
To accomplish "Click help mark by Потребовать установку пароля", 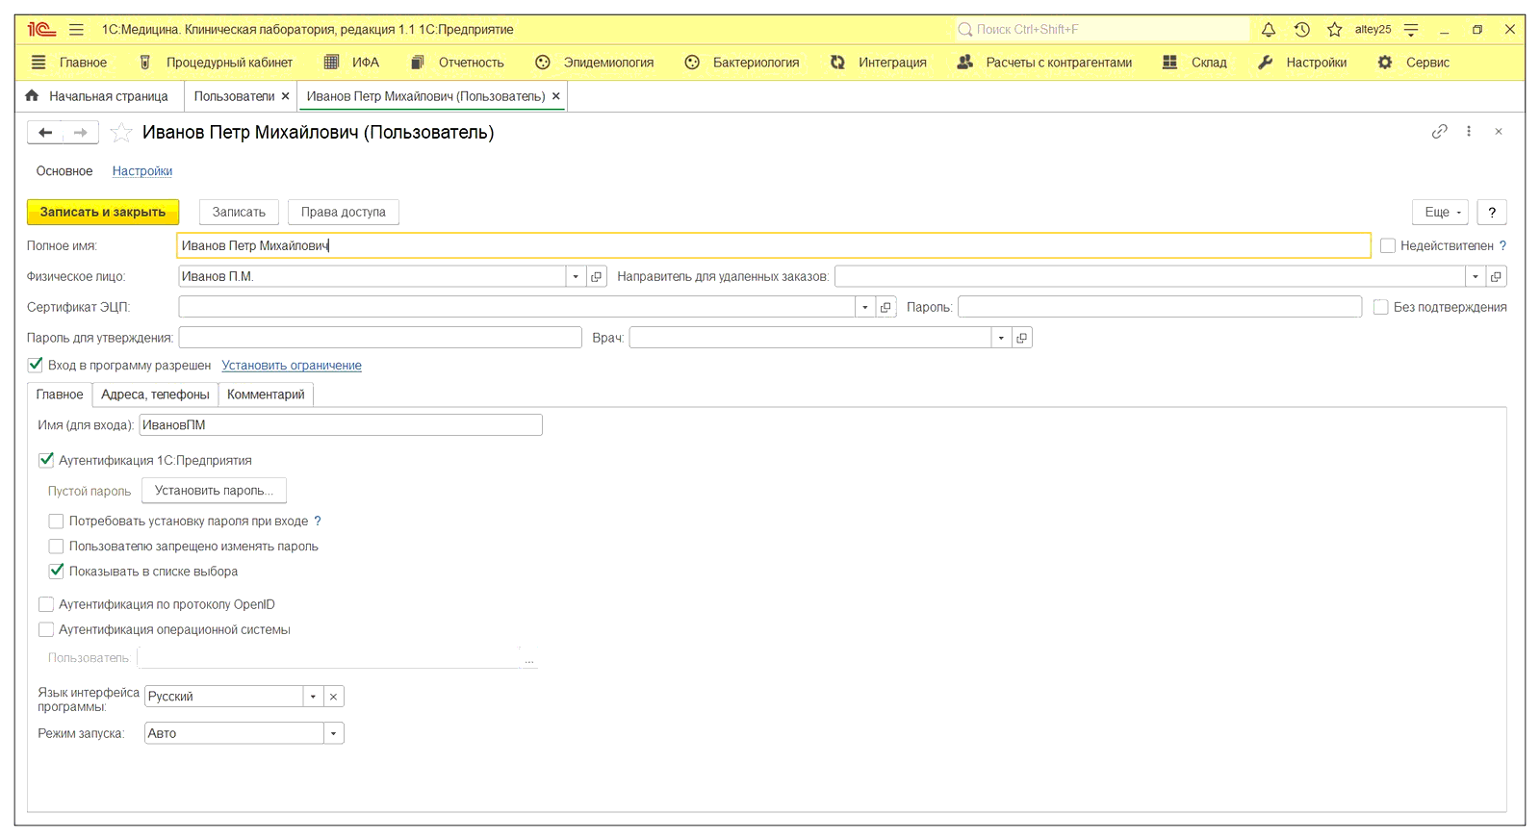I will click(x=318, y=521).
